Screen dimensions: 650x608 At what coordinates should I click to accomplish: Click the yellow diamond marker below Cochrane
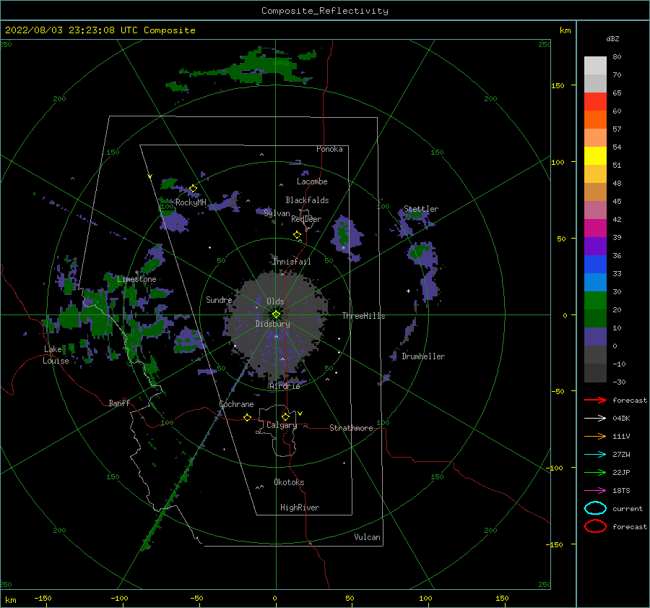point(247,417)
